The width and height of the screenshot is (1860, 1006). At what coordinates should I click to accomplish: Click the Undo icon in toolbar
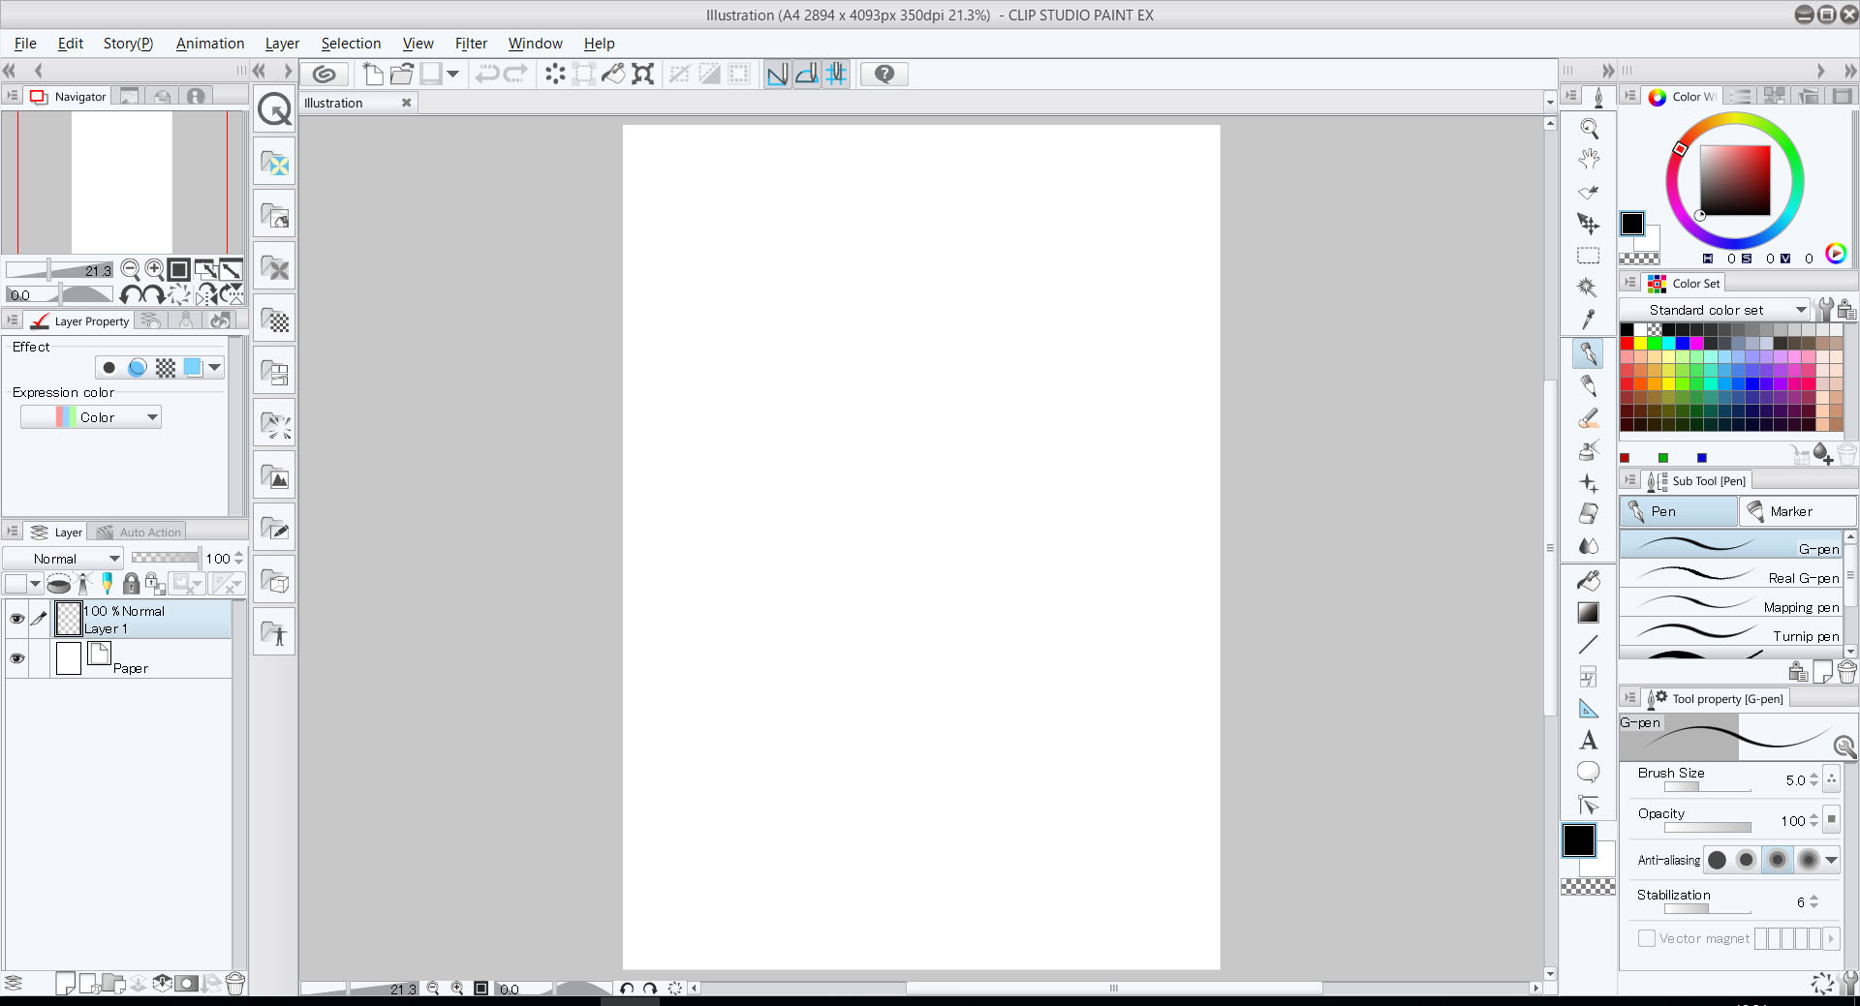point(487,74)
